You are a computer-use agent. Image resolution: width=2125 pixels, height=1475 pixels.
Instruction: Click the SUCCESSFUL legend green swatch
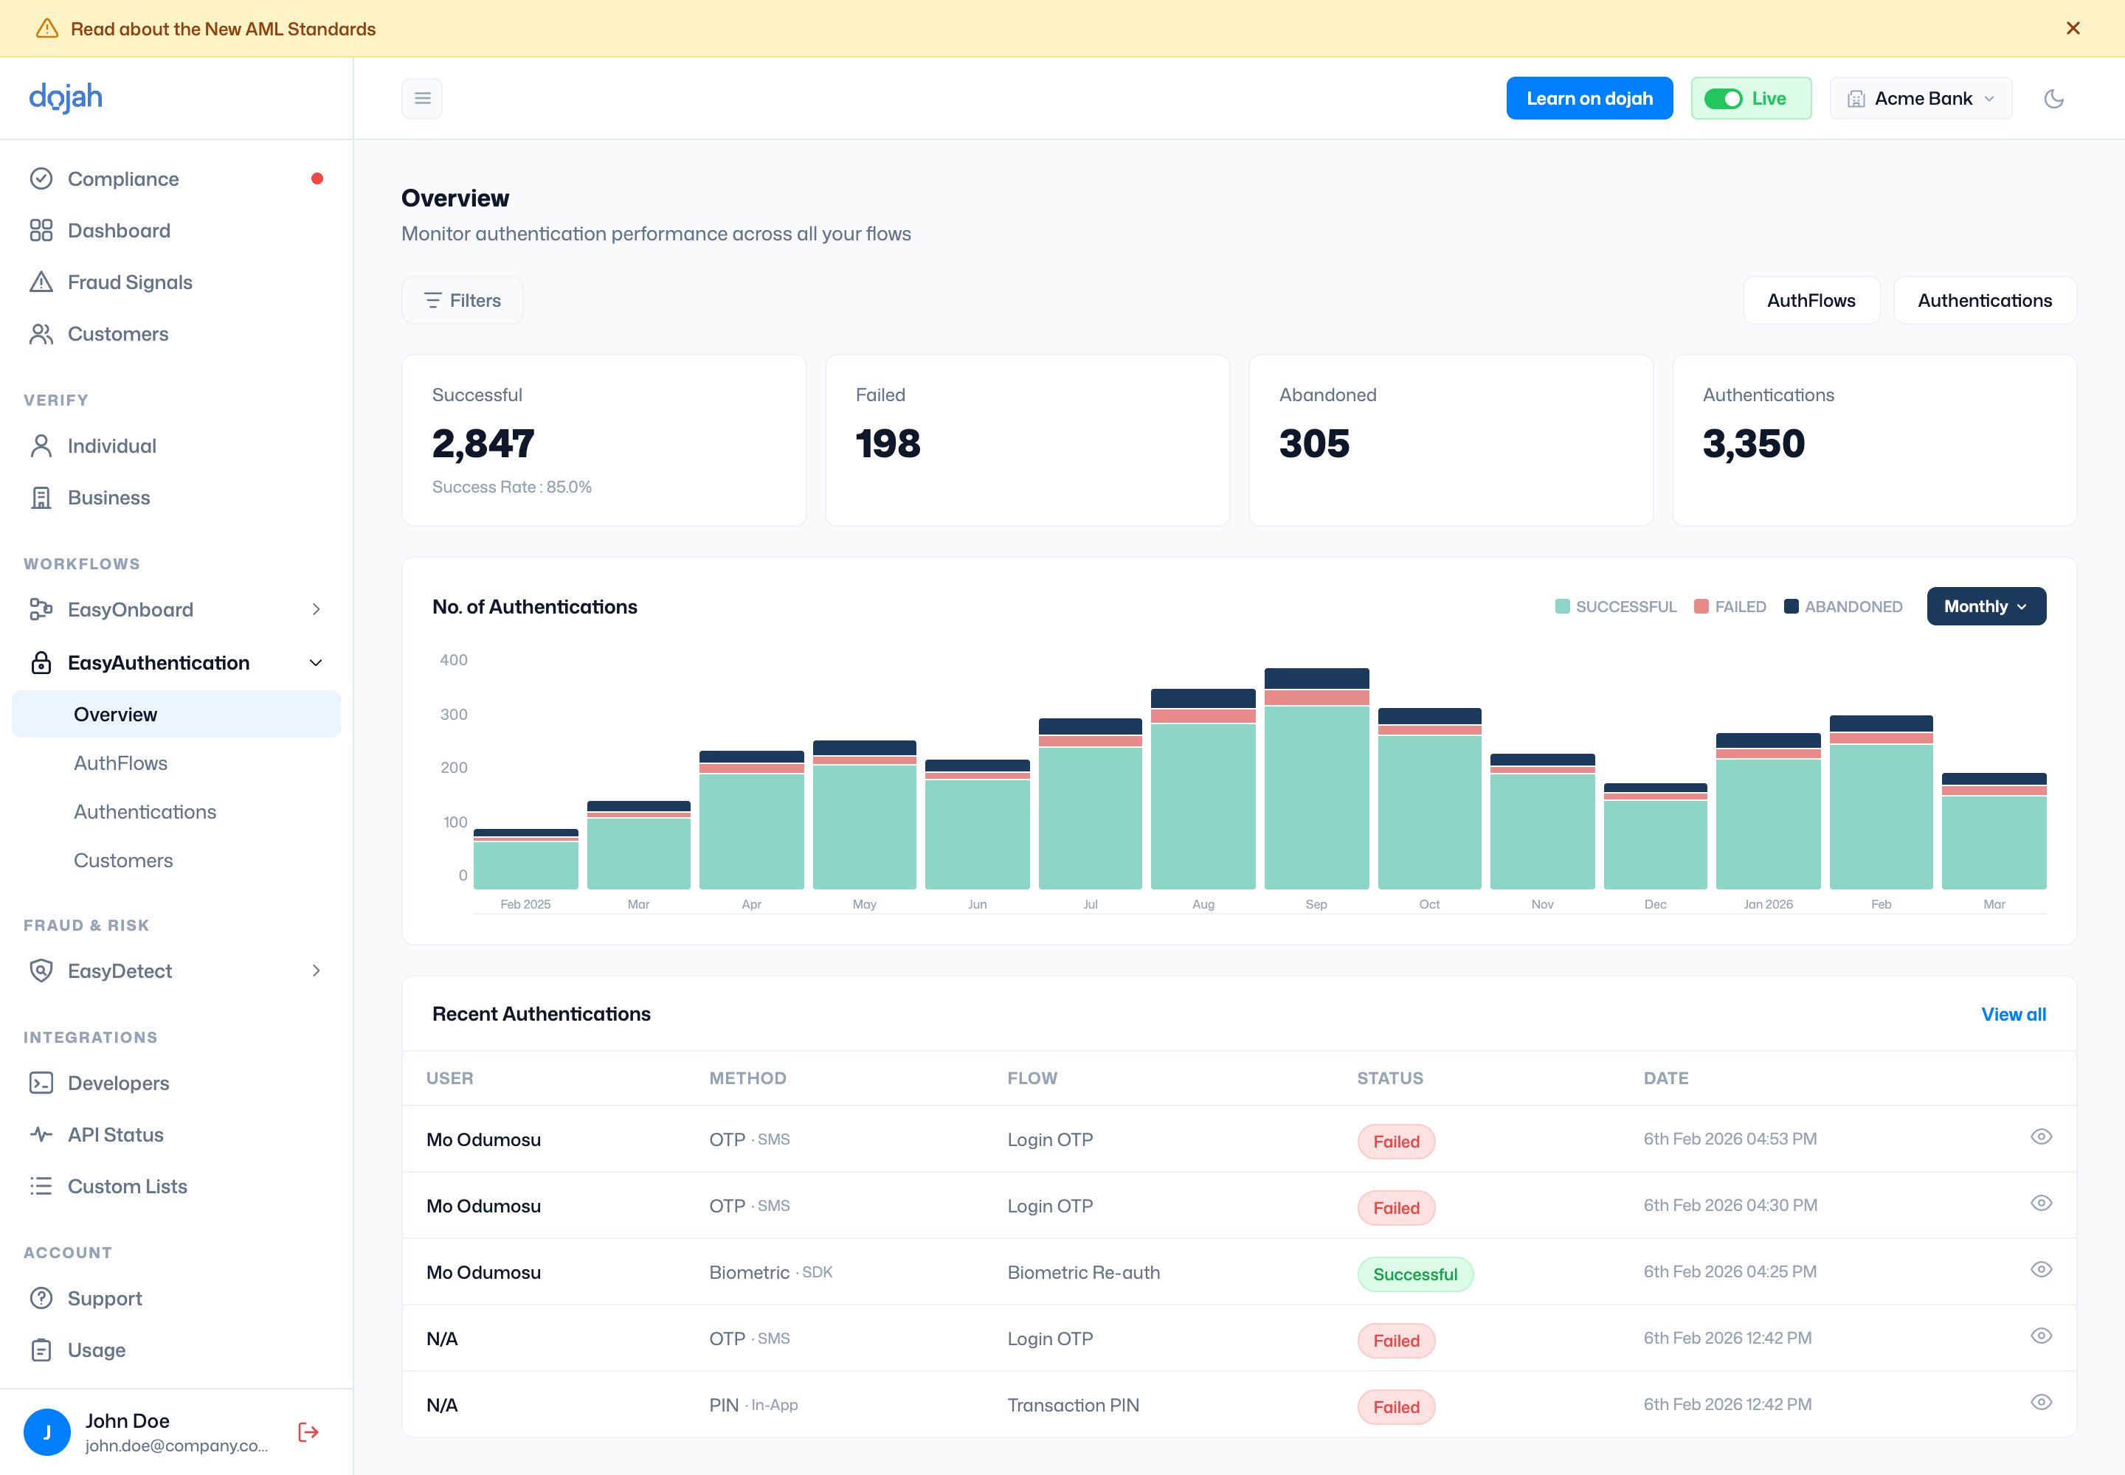[x=1563, y=606]
